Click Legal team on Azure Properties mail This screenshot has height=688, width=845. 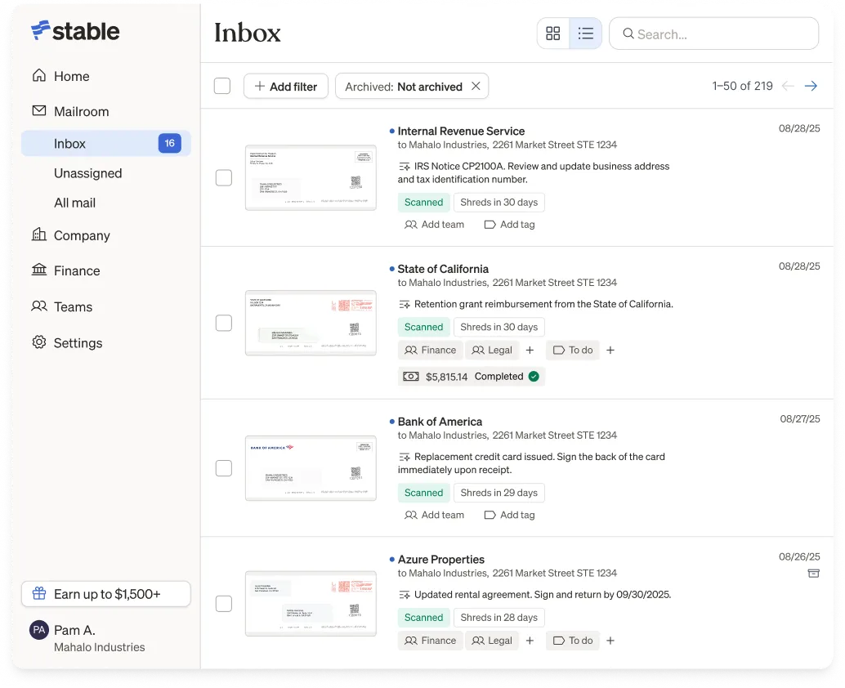click(491, 641)
